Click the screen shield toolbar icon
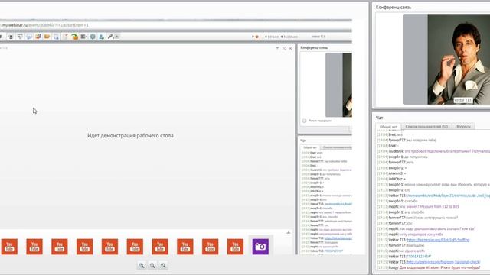 pyautogui.click(x=20, y=37)
